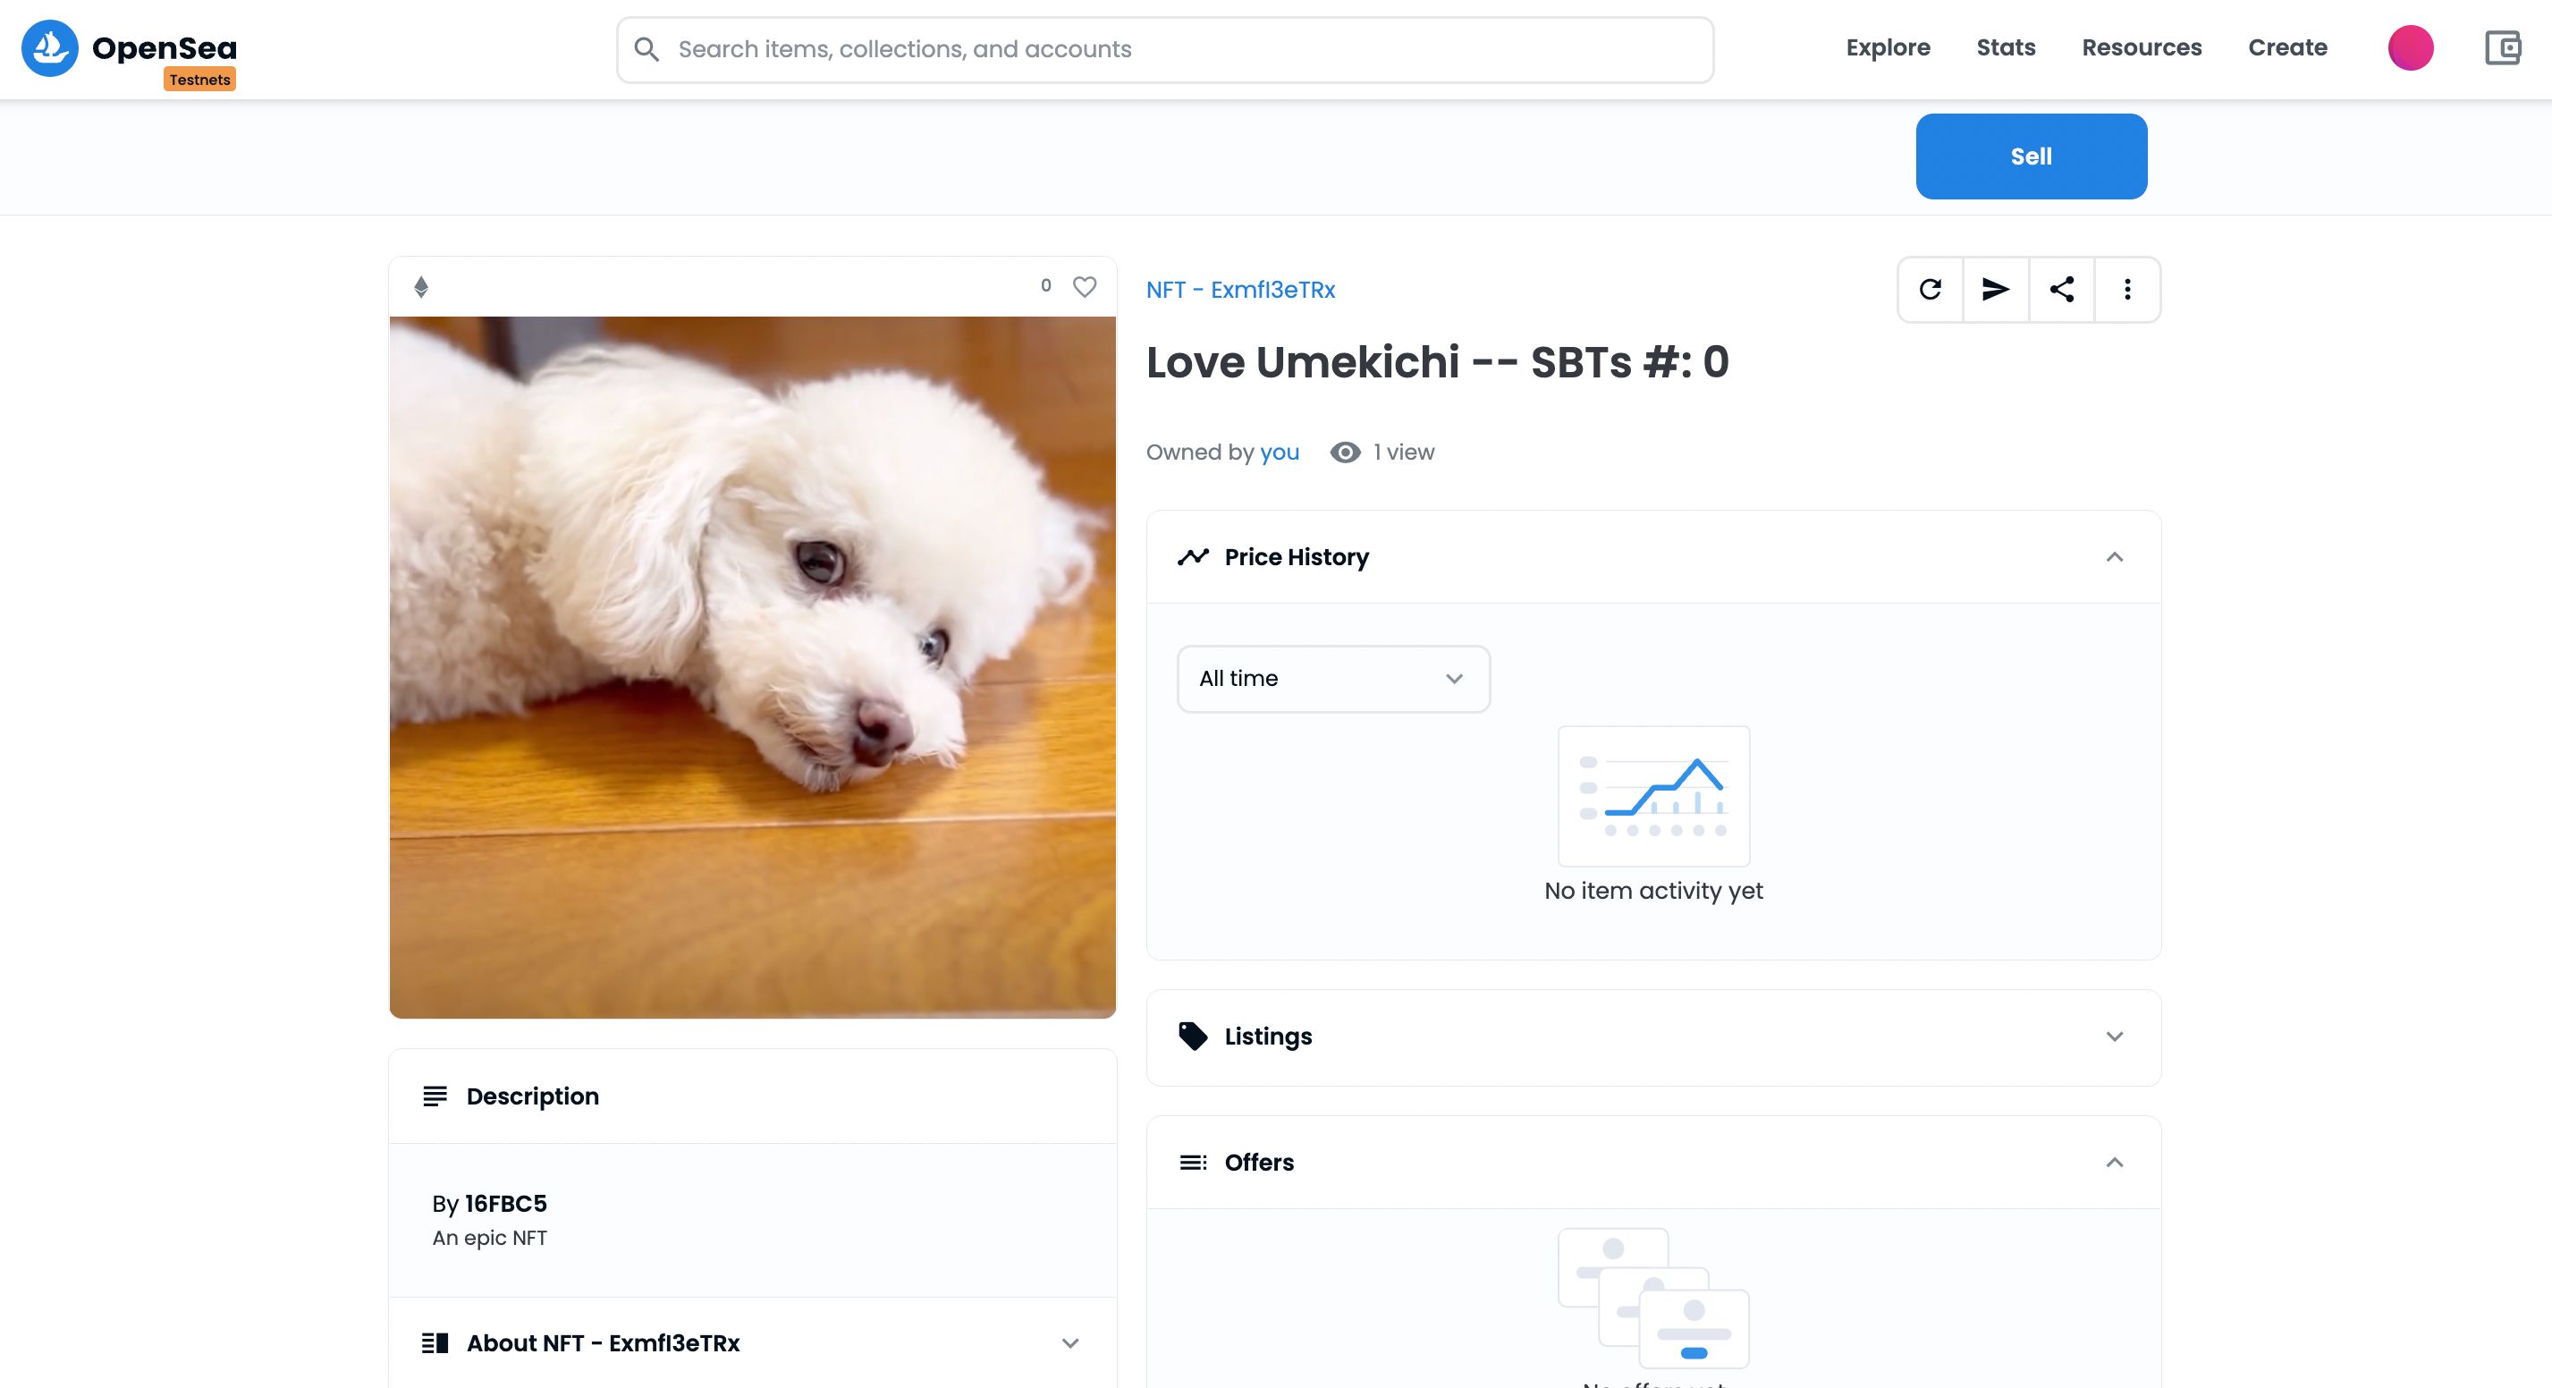The image size is (2552, 1388).
Task: Open the wallet icon
Action: coord(2503,47)
